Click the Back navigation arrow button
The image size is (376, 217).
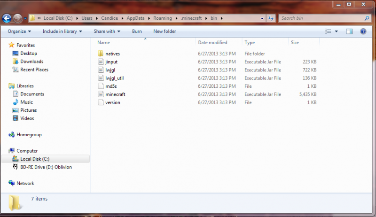[7, 18]
